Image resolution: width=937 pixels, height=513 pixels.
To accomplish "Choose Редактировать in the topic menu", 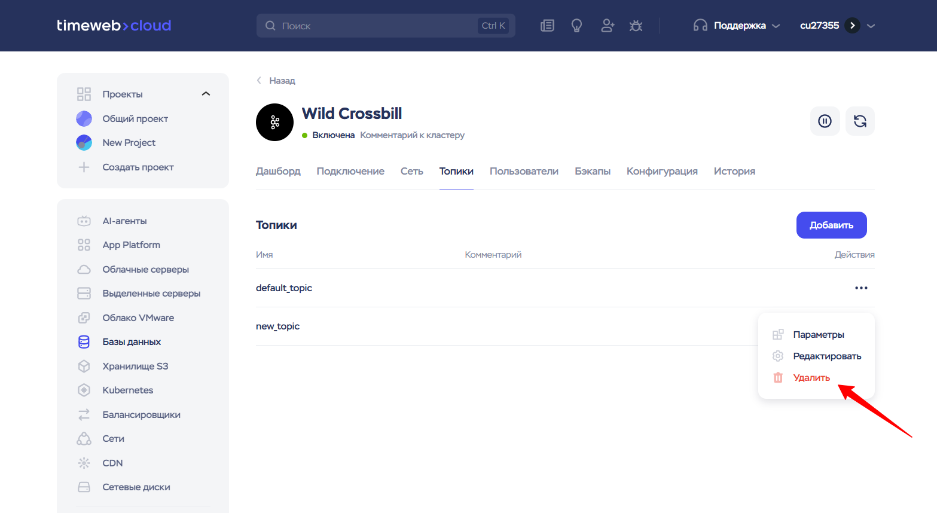I will click(826, 356).
